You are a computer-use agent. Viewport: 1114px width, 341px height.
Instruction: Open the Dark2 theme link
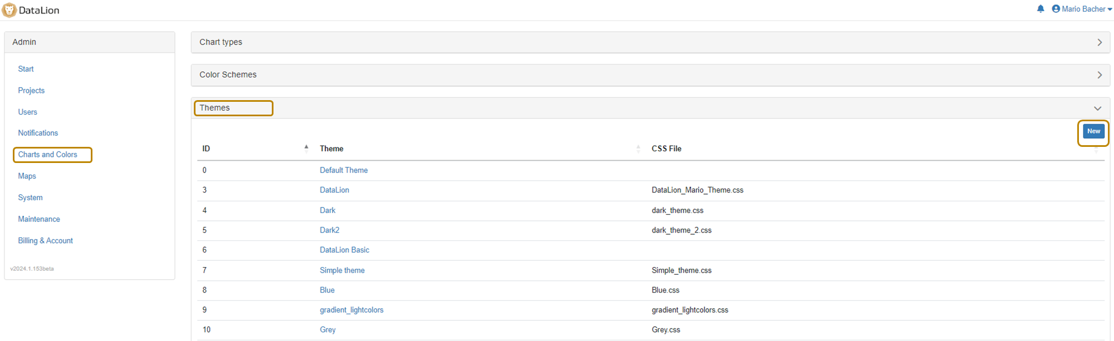pyautogui.click(x=329, y=230)
